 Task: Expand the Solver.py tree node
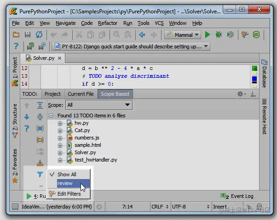click(60, 153)
